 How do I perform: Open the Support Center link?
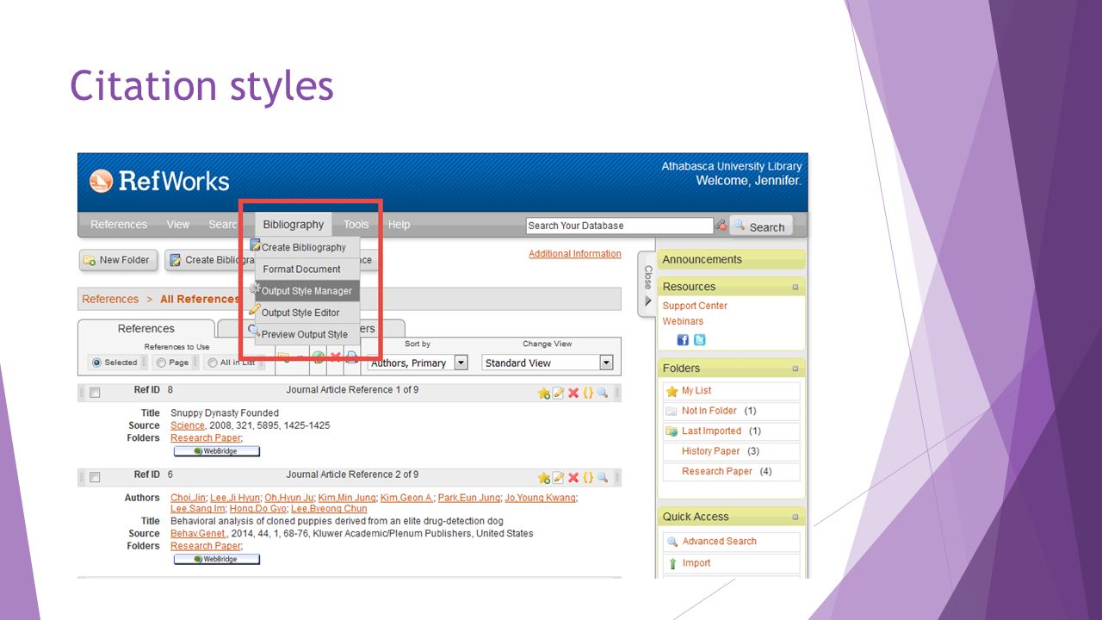pos(695,306)
